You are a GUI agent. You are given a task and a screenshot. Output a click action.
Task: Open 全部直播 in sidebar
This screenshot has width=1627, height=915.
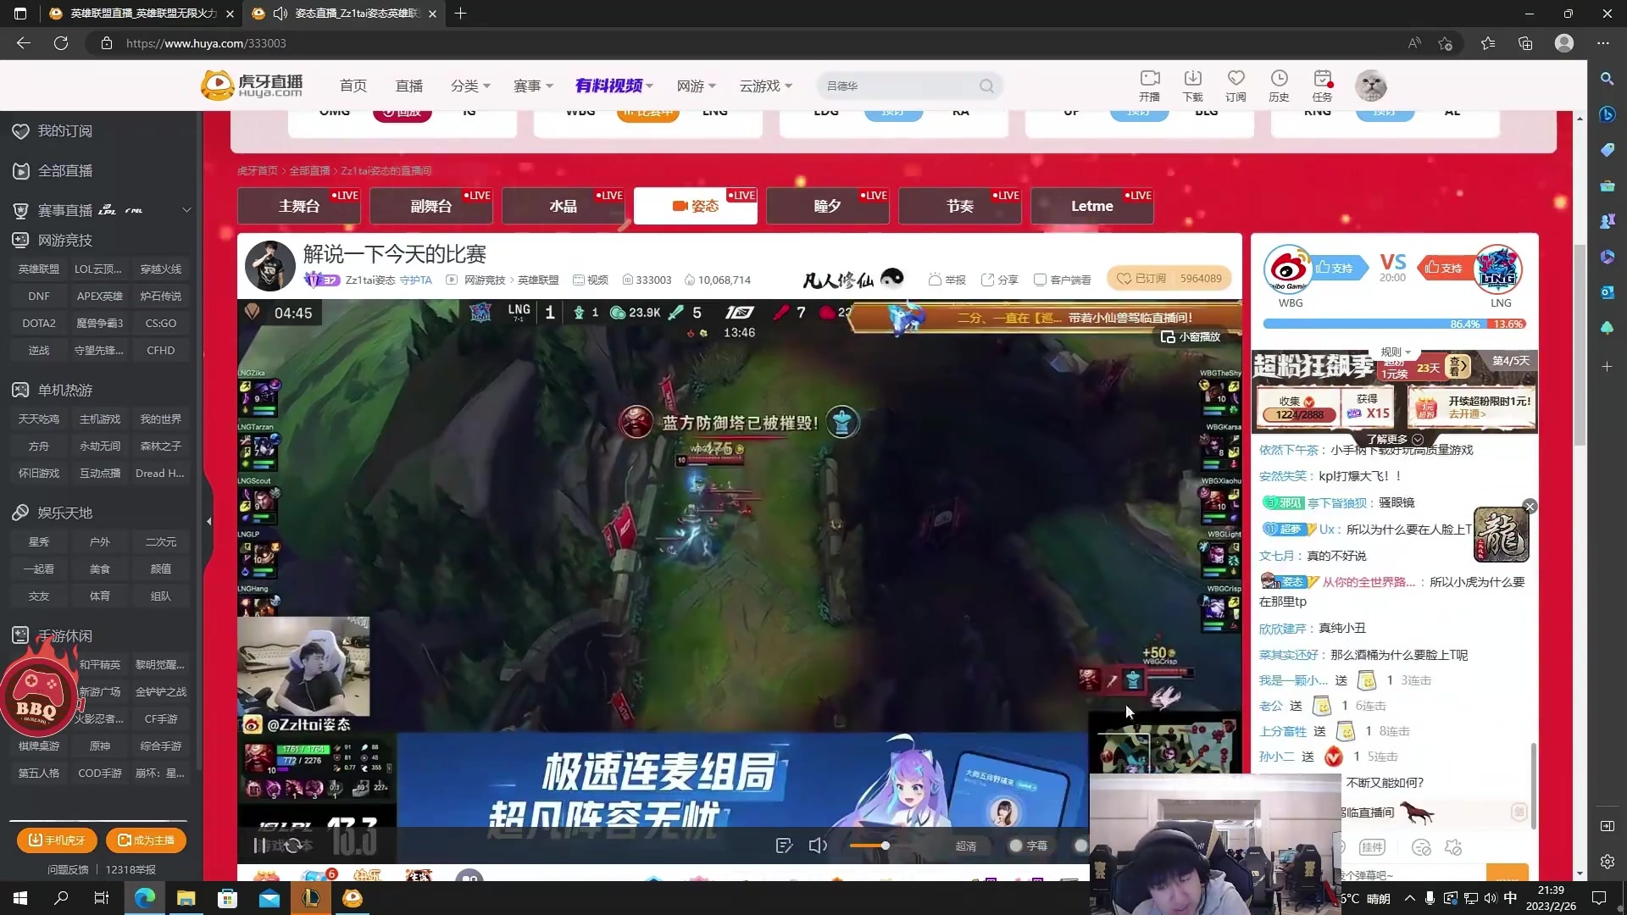coord(53,170)
